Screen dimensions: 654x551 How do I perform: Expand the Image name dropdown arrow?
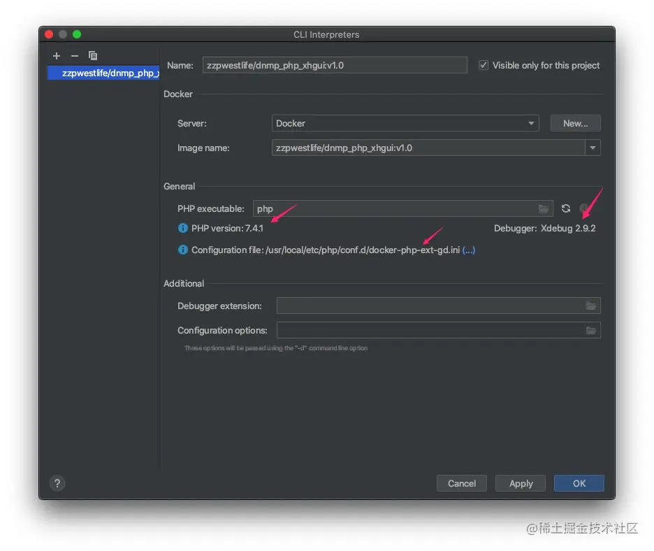(x=593, y=148)
